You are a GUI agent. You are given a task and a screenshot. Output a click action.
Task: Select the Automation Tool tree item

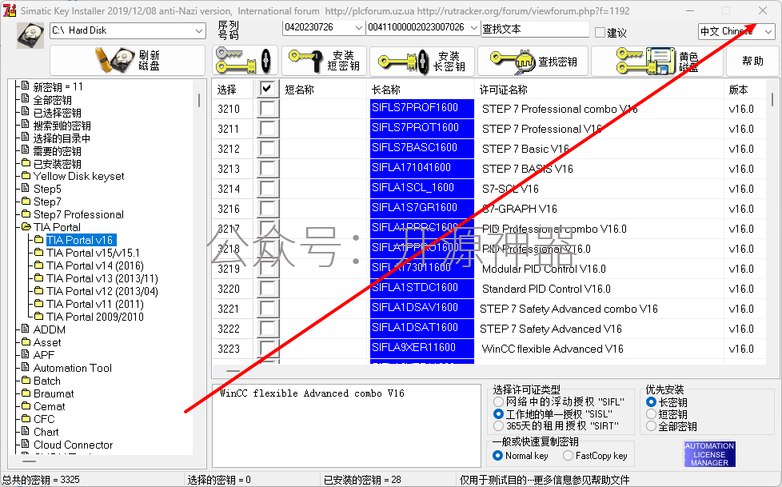(x=72, y=368)
